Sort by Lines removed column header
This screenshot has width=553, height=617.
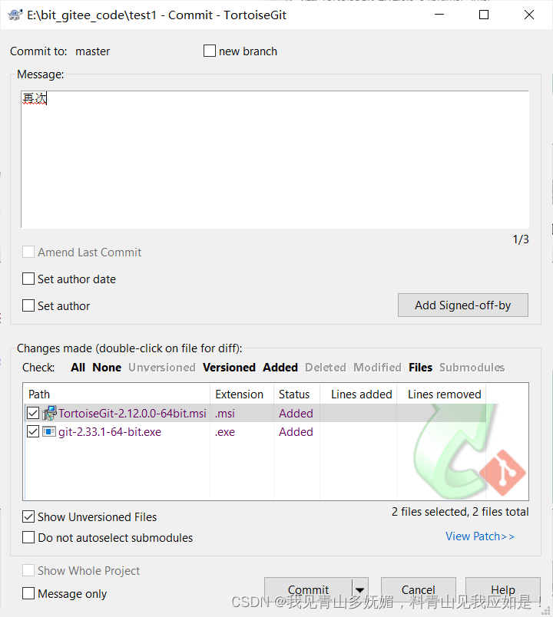(441, 394)
